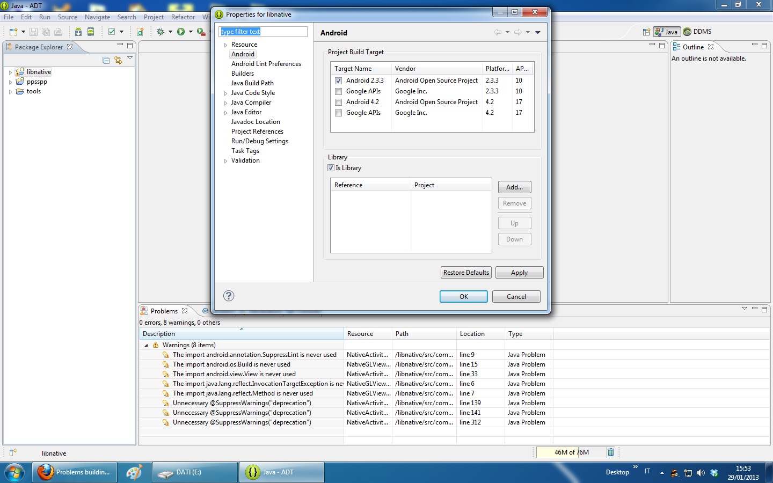
Task: Collapse the Warnings (8 items) group
Action: pos(146,345)
